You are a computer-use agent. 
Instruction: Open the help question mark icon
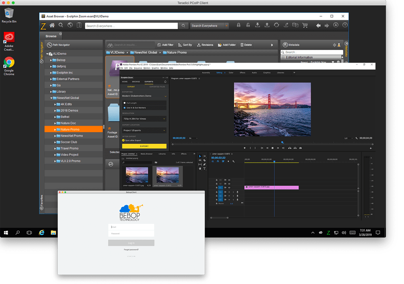coord(345,25)
